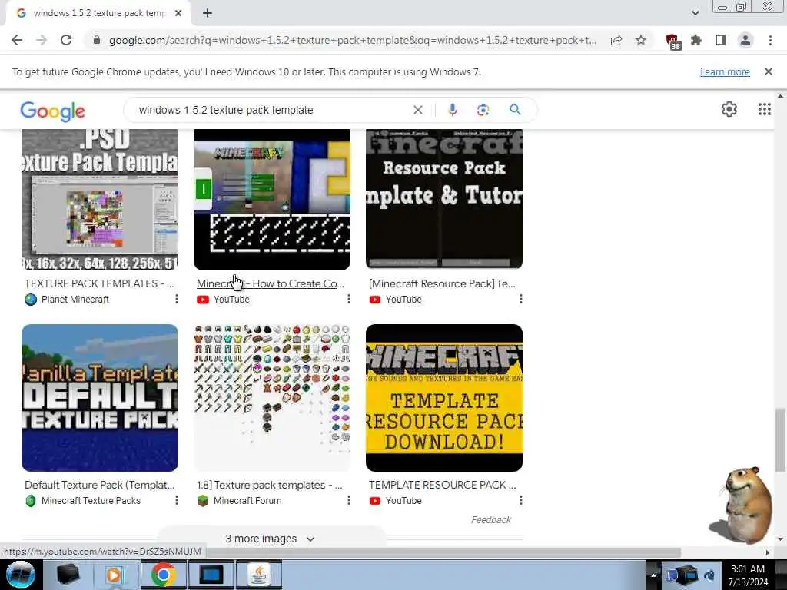Share this page from address bar
The height and width of the screenshot is (590, 787).
click(616, 40)
